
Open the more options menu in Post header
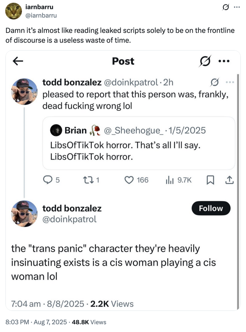224,61
